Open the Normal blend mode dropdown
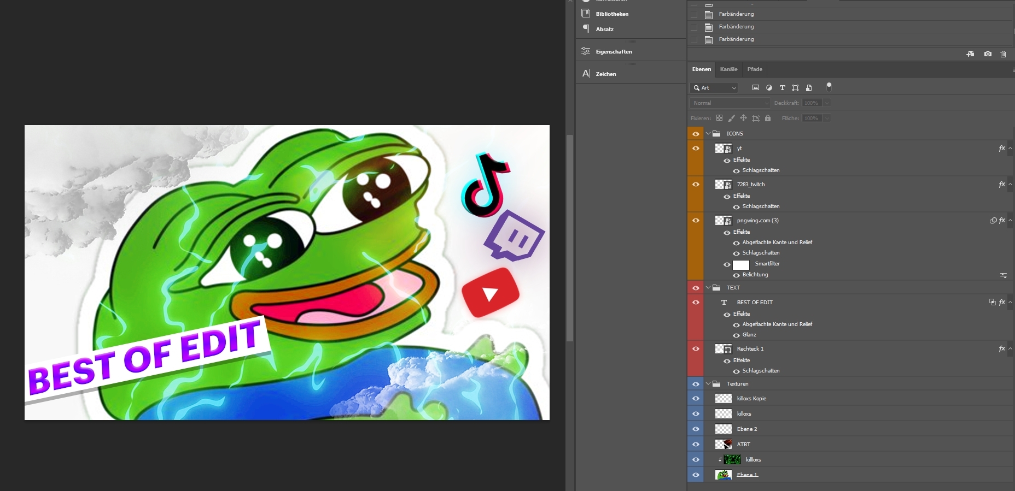Image resolution: width=1015 pixels, height=491 pixels. point(730,103)
